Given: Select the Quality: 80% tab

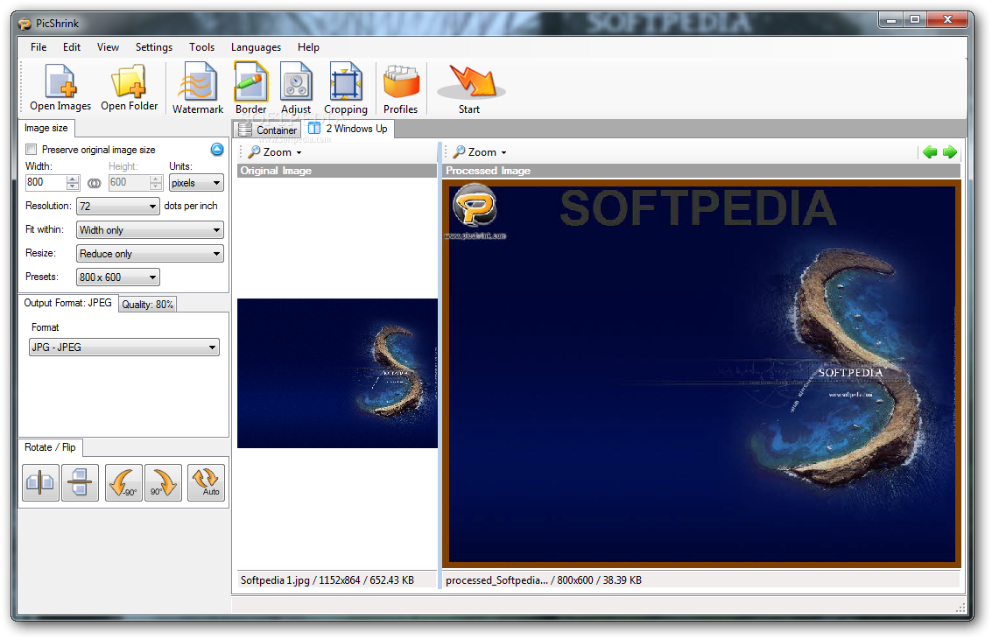Looking at the screenshot, I should 147,305.
